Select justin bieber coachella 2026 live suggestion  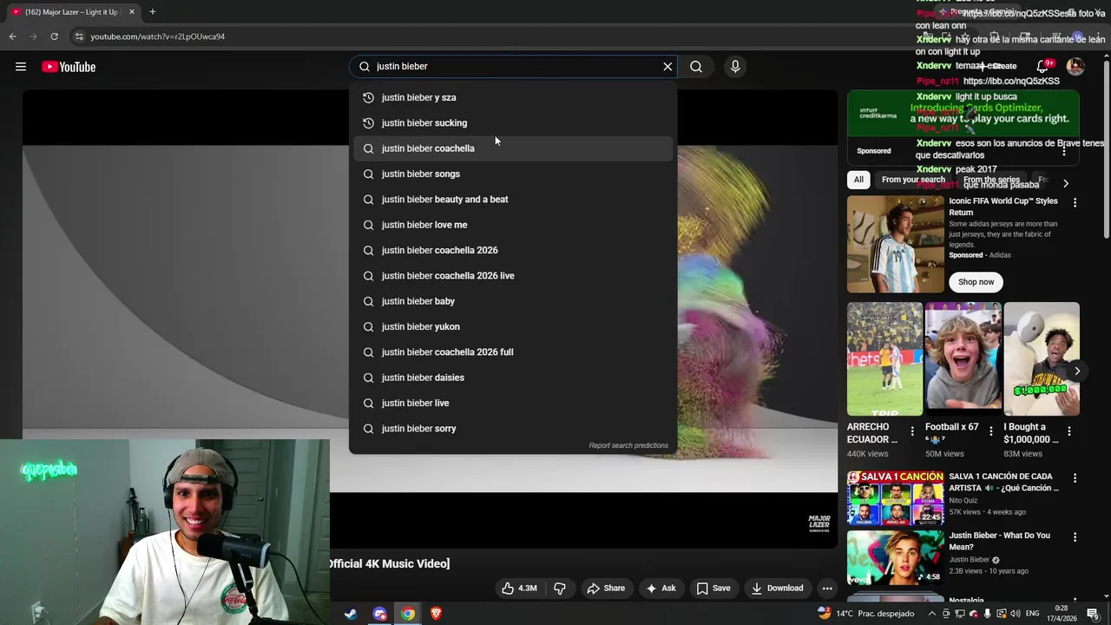tap(513, 276)
